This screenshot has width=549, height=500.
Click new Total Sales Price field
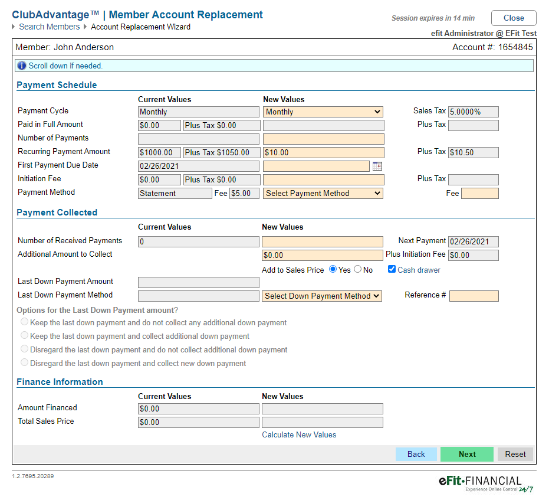coord(323,423)
